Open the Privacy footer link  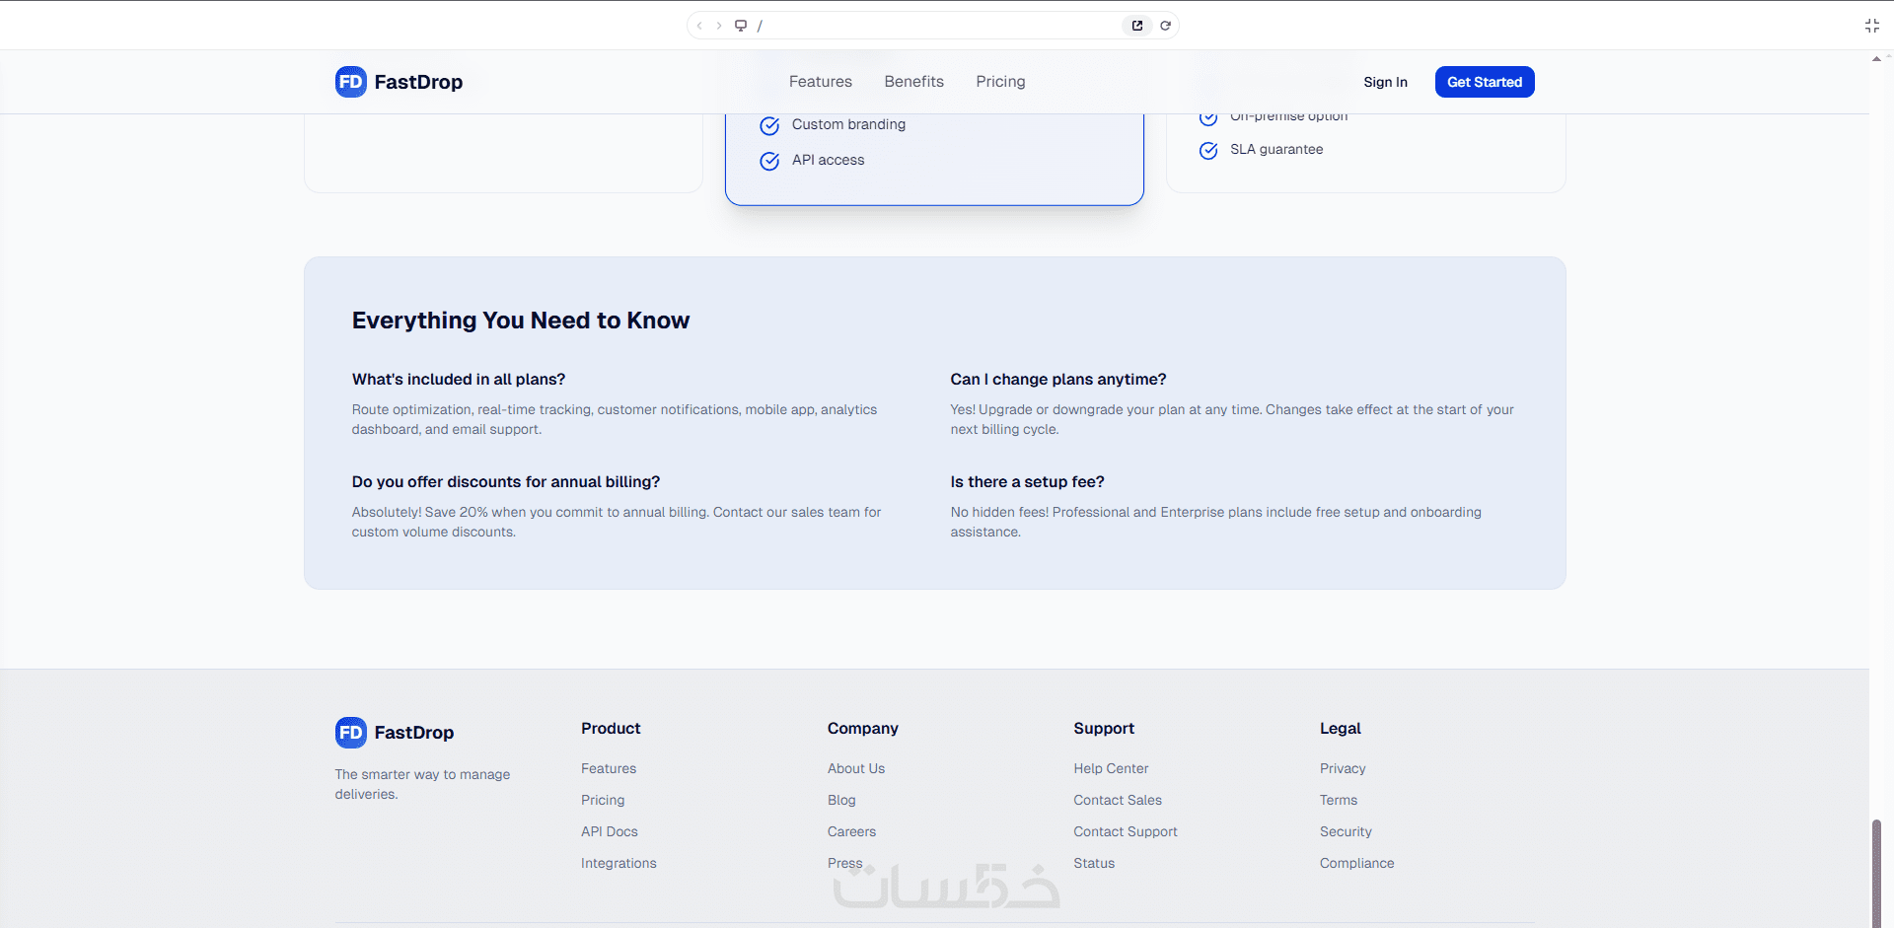pyautogui.click(x=1343, y=768)
